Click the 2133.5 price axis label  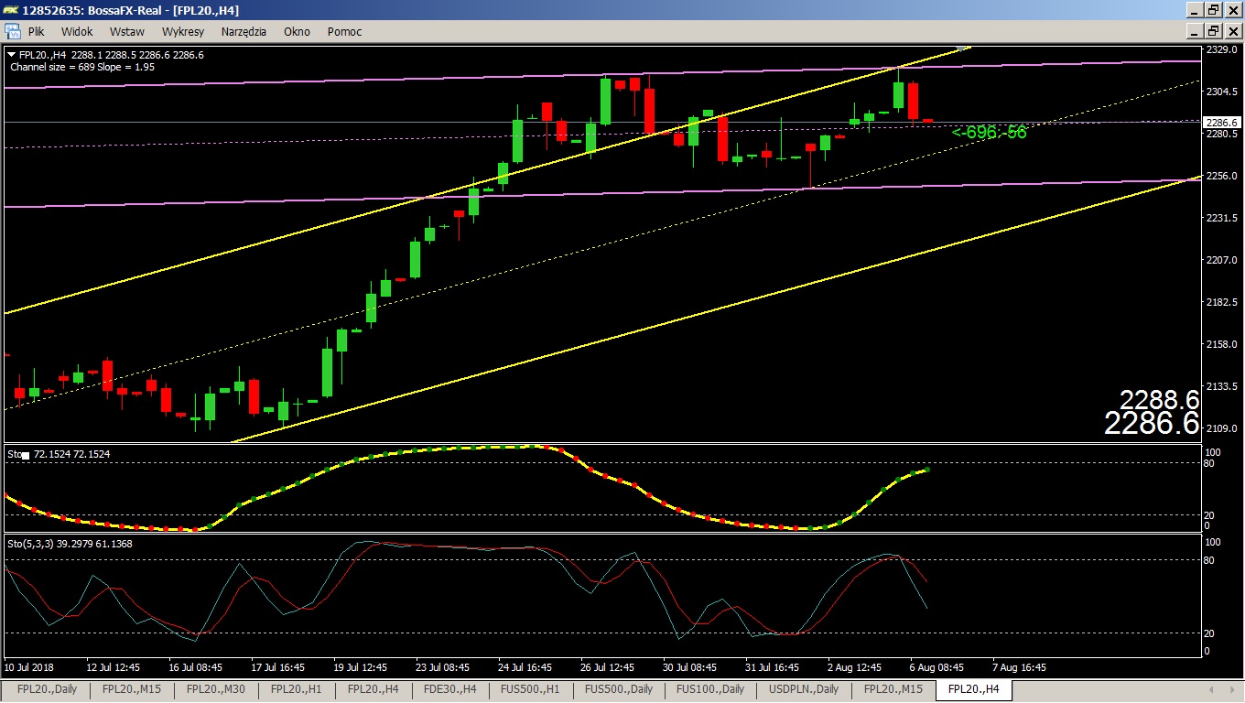coord(1222,386)
